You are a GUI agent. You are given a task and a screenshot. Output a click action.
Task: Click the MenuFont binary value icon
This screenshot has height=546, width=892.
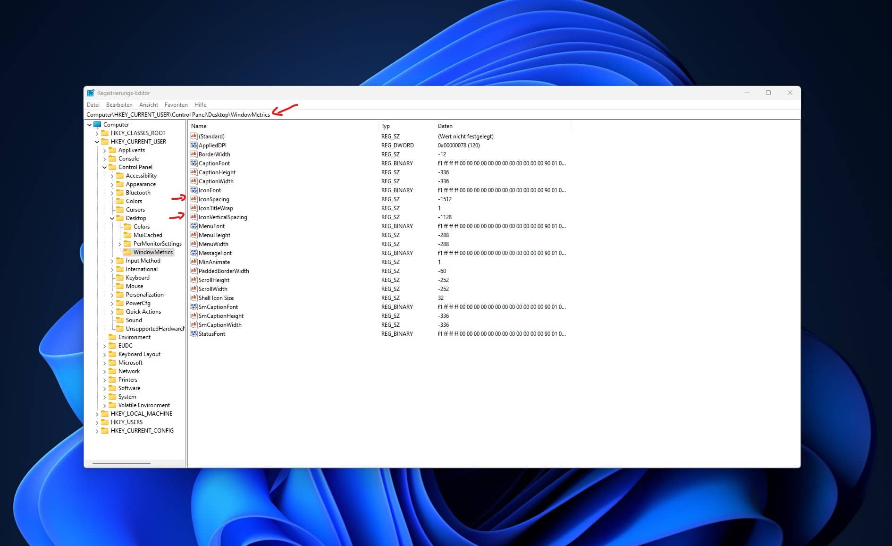pyautogui.click(x=194, y=226)
